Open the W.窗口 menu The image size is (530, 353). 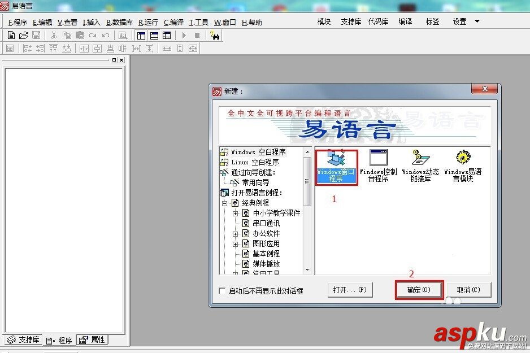click(225, 22)
